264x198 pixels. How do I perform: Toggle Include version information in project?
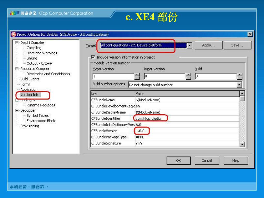point(93,57)
